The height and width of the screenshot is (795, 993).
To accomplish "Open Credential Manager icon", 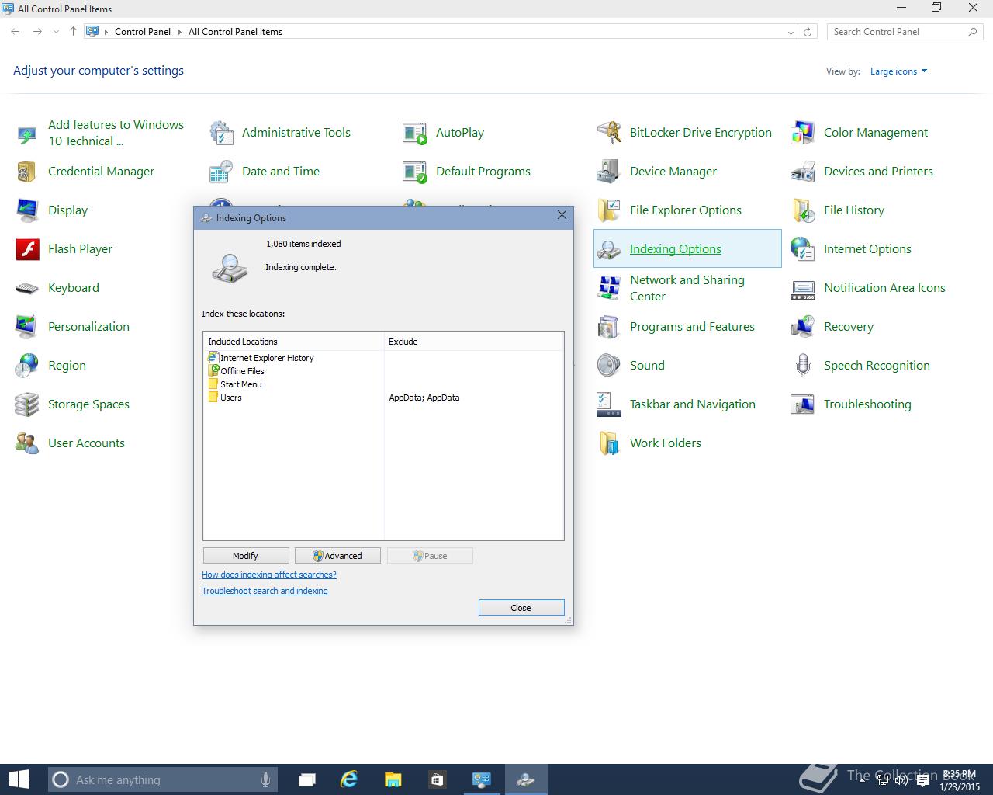I will 27,172.
